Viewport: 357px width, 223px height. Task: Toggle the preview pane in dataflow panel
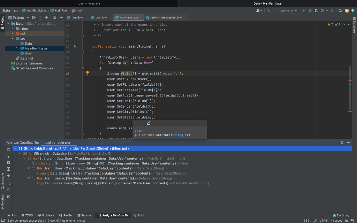(x=8, y=162)
